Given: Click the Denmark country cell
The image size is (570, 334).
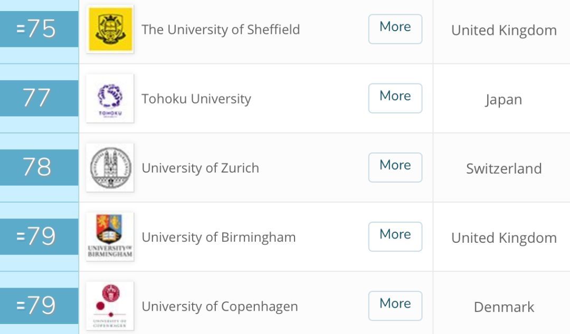Looking at the screenshot, I should tap(504, 307).
